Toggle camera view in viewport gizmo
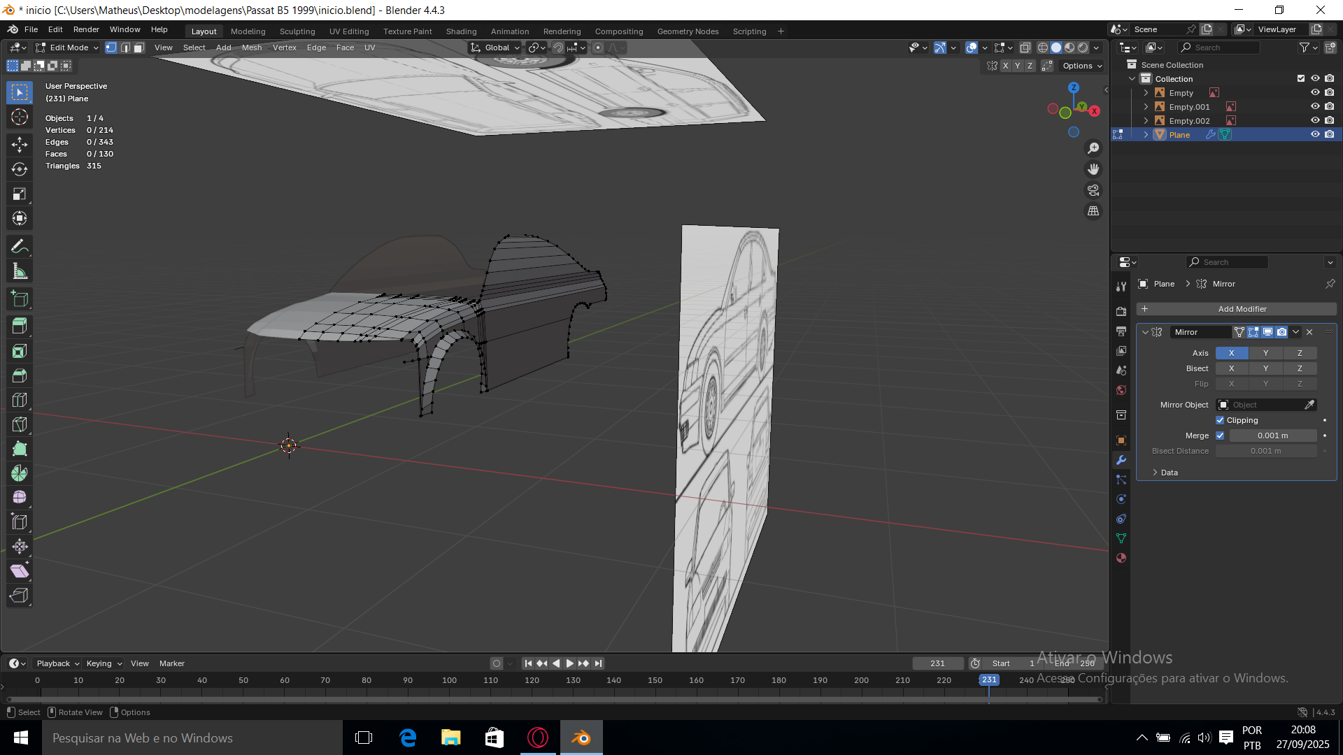Image resolution: width=1343 pixels, height=755 pixels. pos(1093,190)
